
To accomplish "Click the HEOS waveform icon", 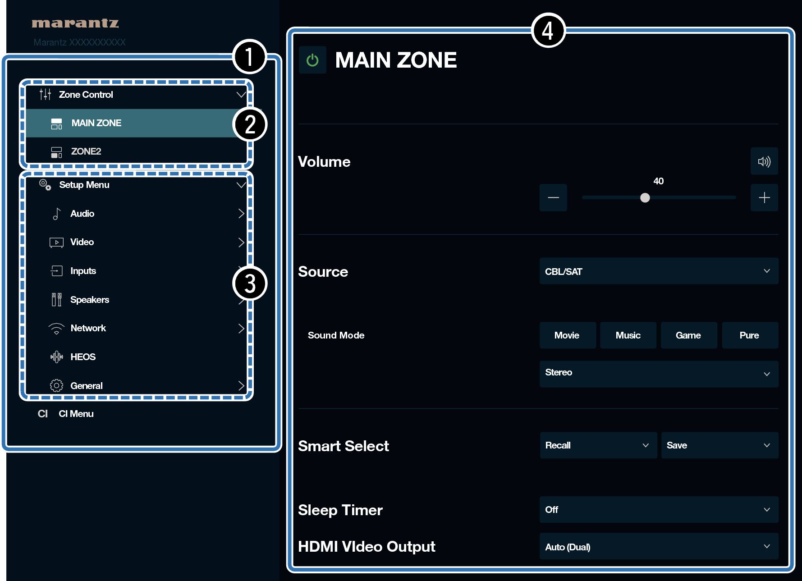I will click(x=56, y=357).
